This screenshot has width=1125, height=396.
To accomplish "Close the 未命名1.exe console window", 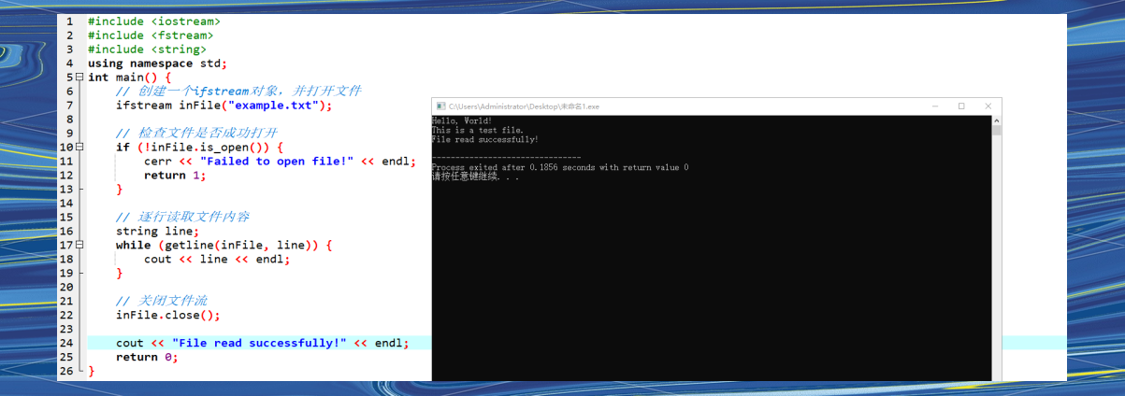I will click(988, 106).
